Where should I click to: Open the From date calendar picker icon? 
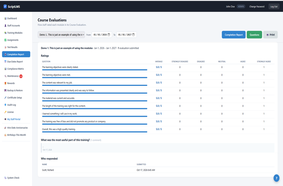click(x=109, y=35)
